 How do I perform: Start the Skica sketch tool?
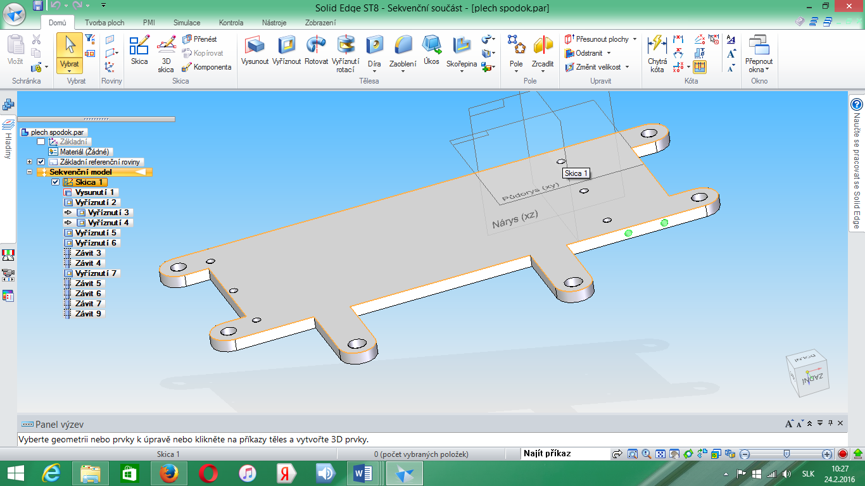[139, 51]
